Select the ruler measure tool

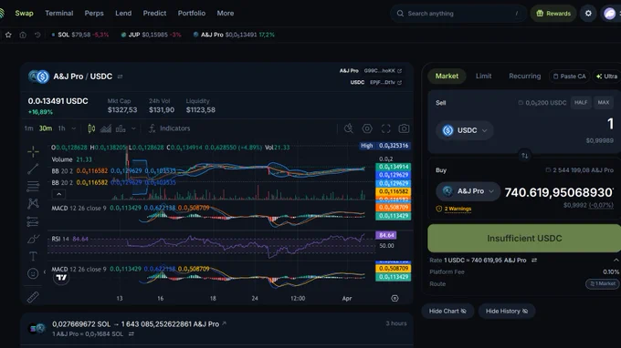tap(33, 297)
